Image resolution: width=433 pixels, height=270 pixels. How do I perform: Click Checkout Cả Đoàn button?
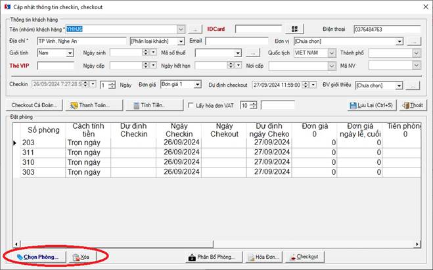pyautogui.click(x=34, y=105)
